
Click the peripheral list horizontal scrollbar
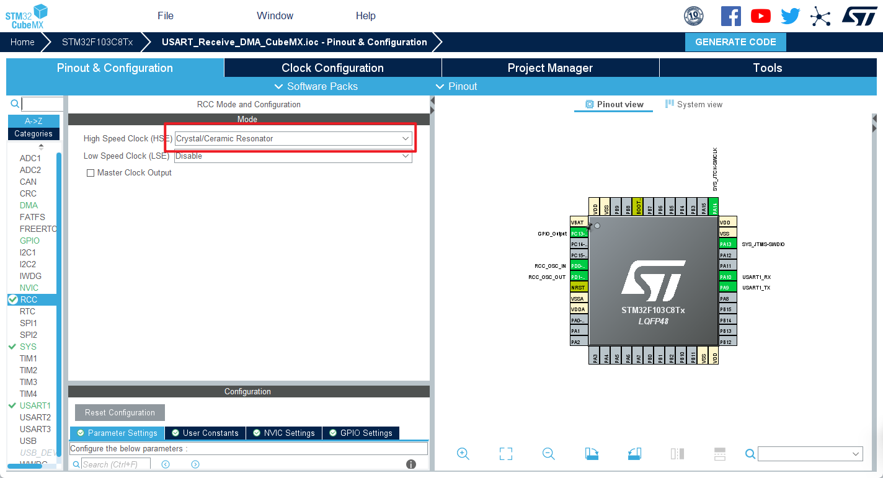pyautogui.click(x=25, y=466)
